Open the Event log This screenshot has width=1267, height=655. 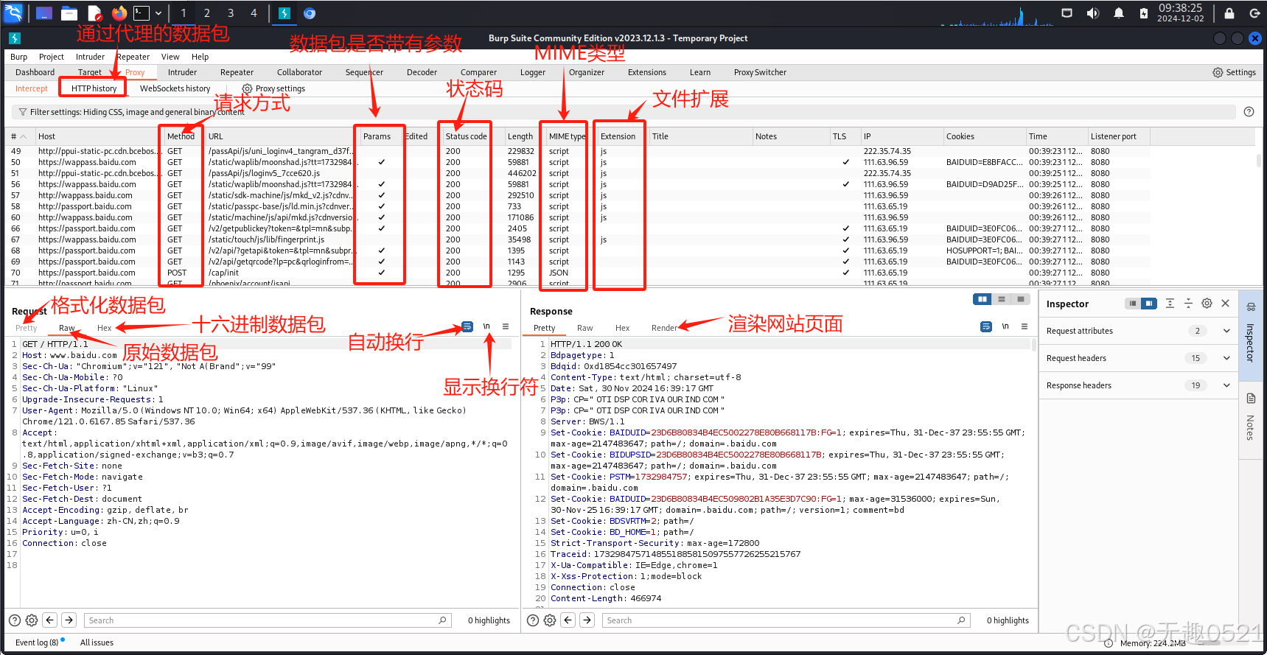[x=37, y=642]
